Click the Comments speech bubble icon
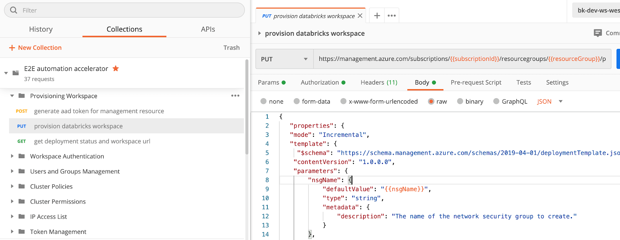This screenshot has height=240, width=620. tap(598, 33)
